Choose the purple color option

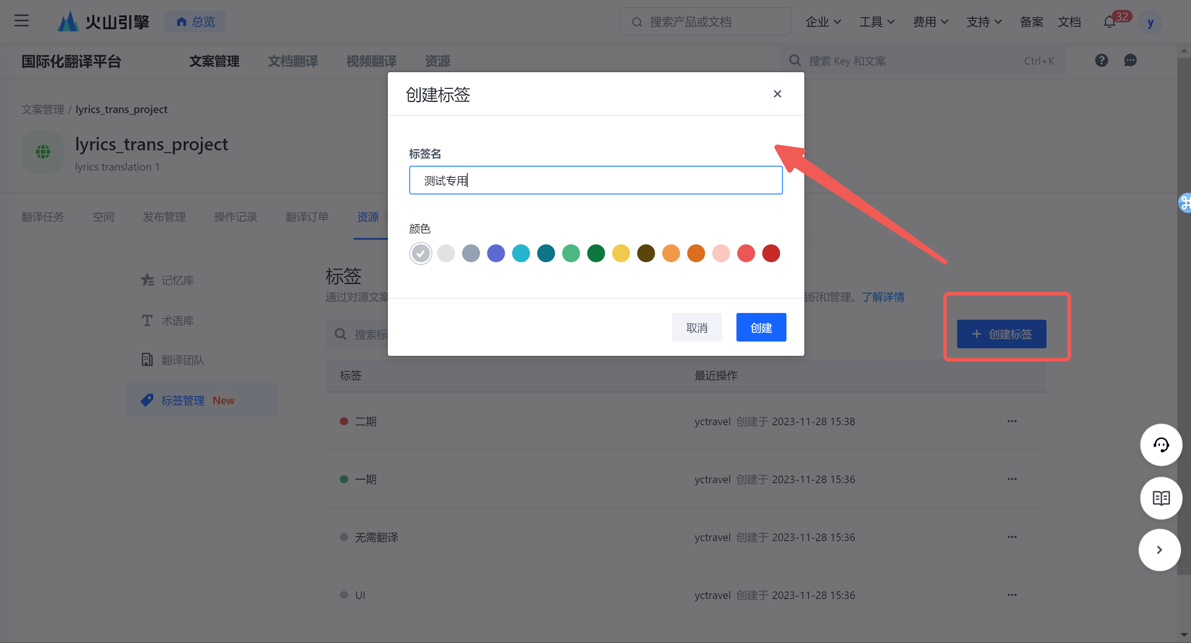[x=495, y=253]
